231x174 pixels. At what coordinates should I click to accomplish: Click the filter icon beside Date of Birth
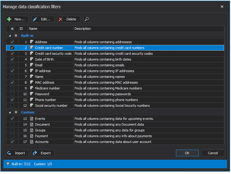pyautogui.click(x=32, y=59)
